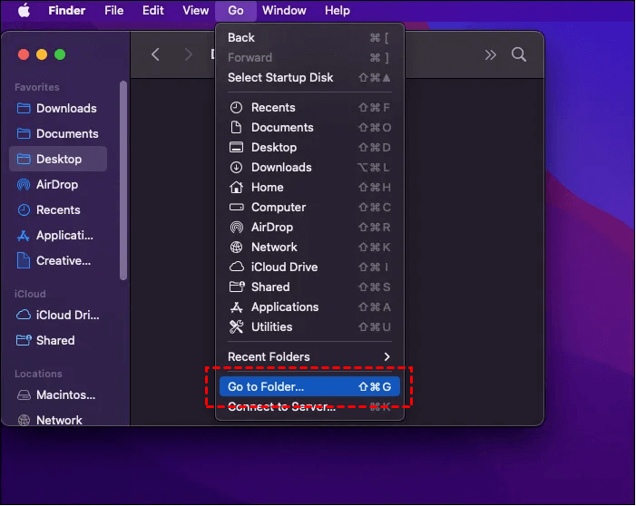
Task: Open AirDrop in the sidebar
Action: [x=57, y=184]
